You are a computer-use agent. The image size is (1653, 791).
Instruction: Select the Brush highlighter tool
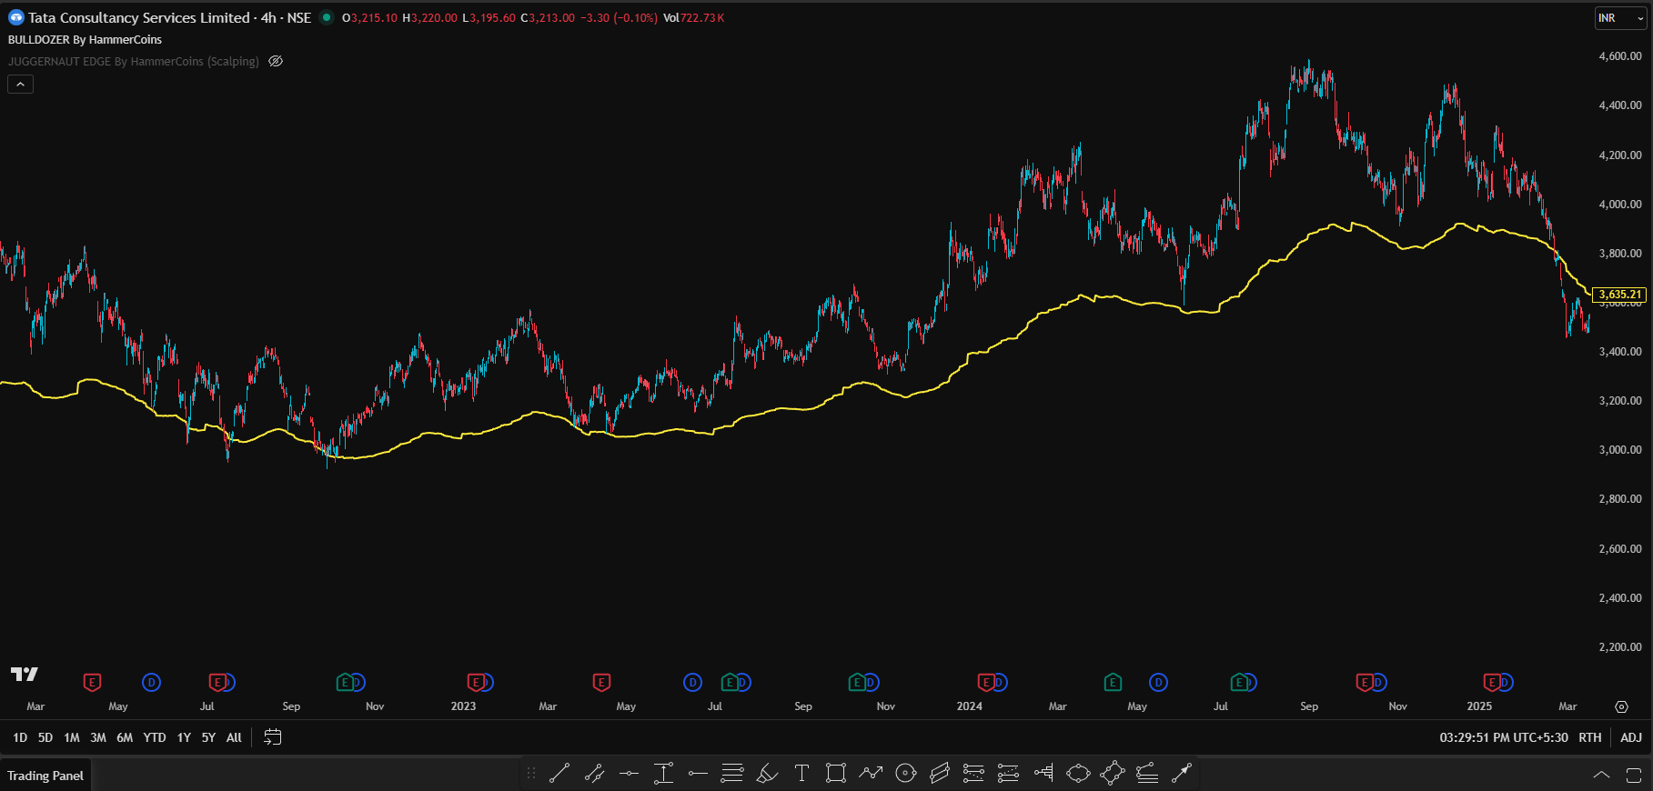767,774
